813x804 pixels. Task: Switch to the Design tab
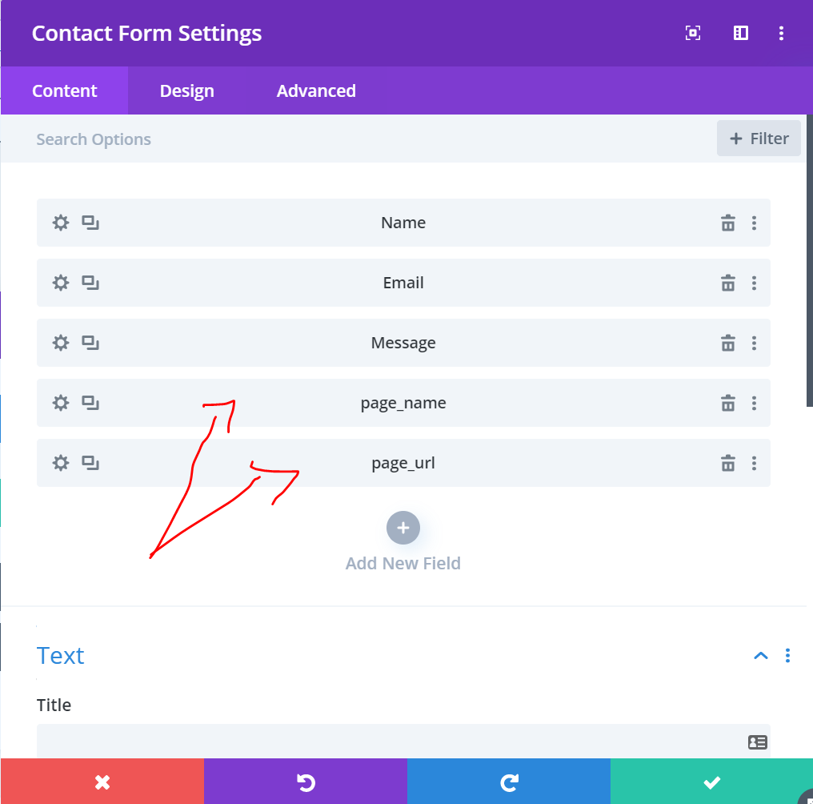point(186,90)
